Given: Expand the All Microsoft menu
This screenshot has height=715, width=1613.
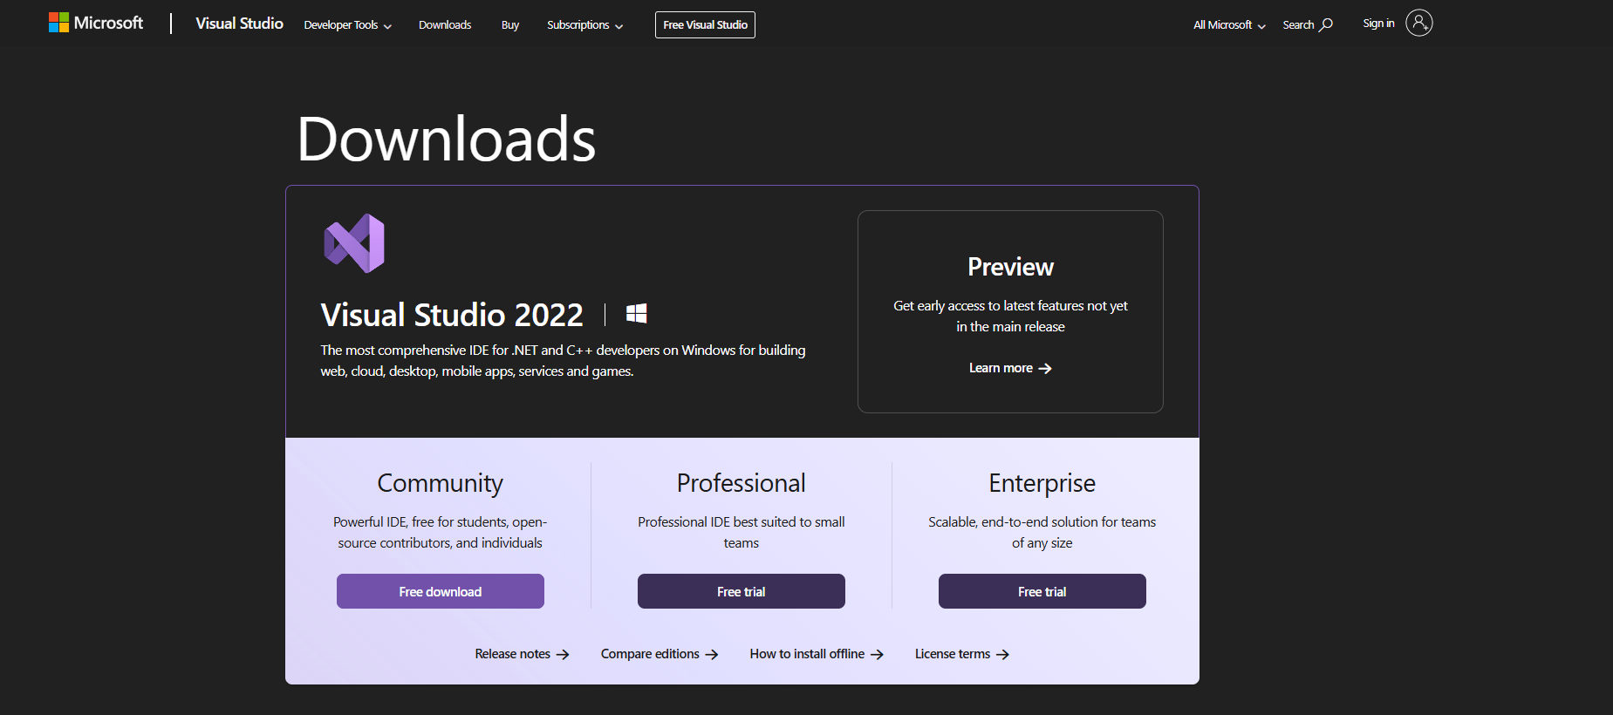Looking at the screenshot, I should click(x=1229, y=25).
